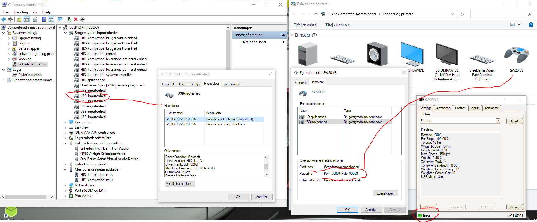Screen dimensions: 537x222
Task: Click Tilføj en enhed
Action: [305, 25]
